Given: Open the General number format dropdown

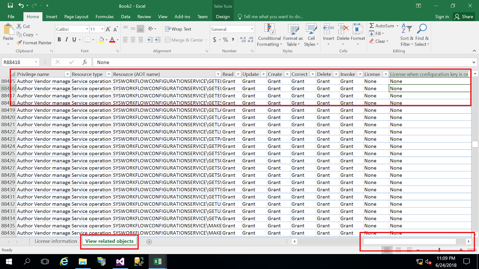Looking at the screenshot, I should [x=252, y=29].
